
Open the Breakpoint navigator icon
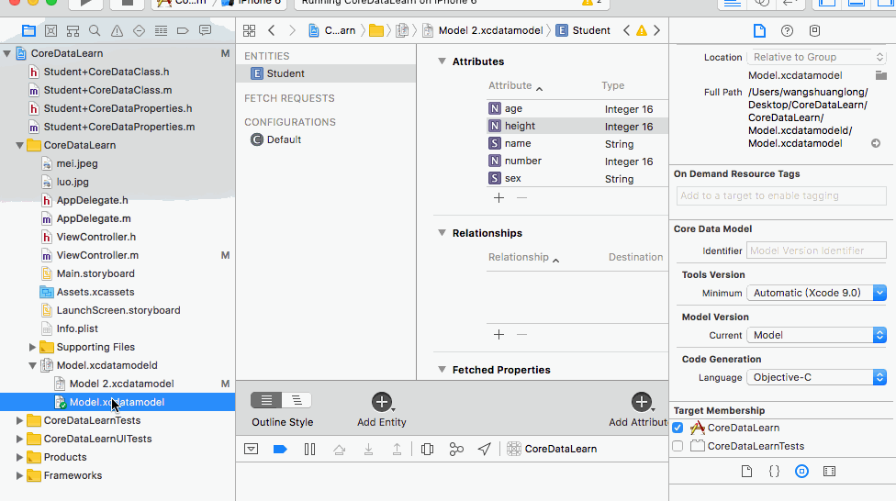183,31
